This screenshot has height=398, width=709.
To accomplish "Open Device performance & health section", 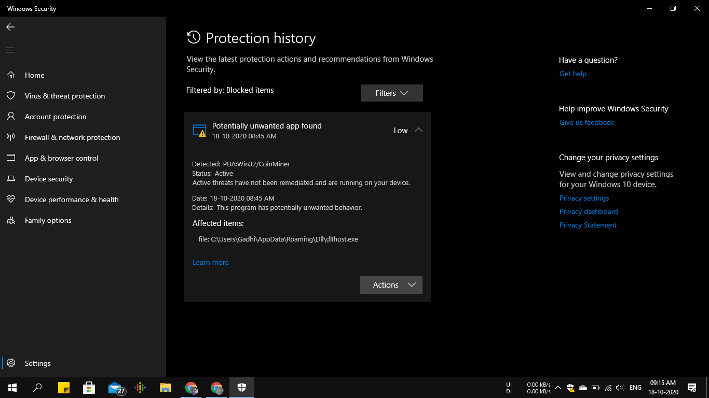I will (x=72, y=200).
